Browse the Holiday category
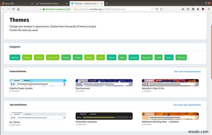Image resolution: width=212 pixels, height=135 pixels. pos(89,58)
